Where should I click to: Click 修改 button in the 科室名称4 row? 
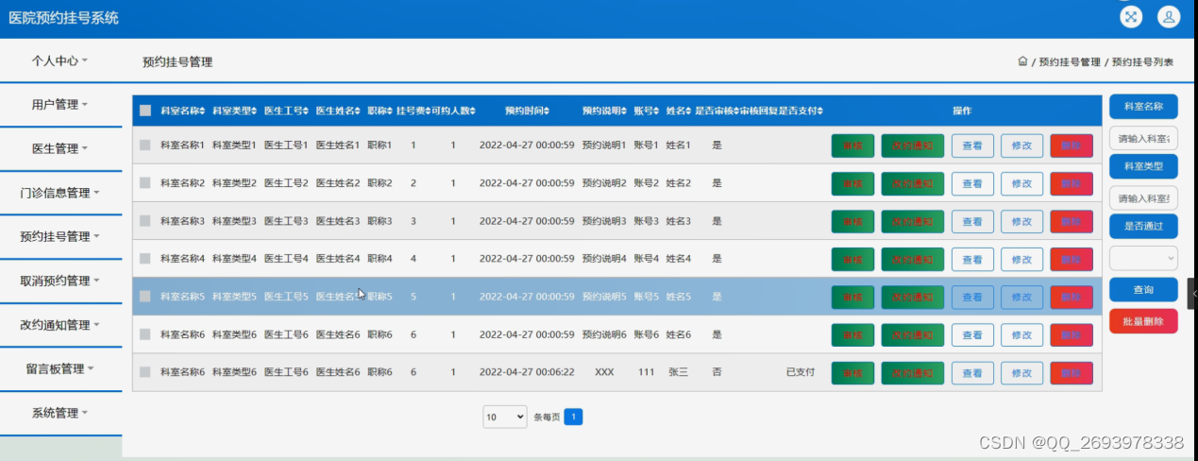tap(1021, 259)
